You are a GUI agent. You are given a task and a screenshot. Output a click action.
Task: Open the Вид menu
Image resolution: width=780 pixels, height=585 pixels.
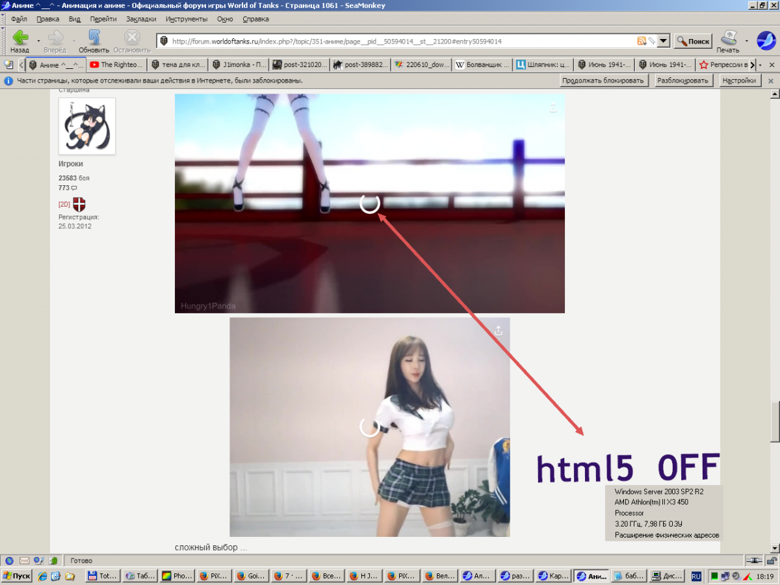click(x=75, y=19)
